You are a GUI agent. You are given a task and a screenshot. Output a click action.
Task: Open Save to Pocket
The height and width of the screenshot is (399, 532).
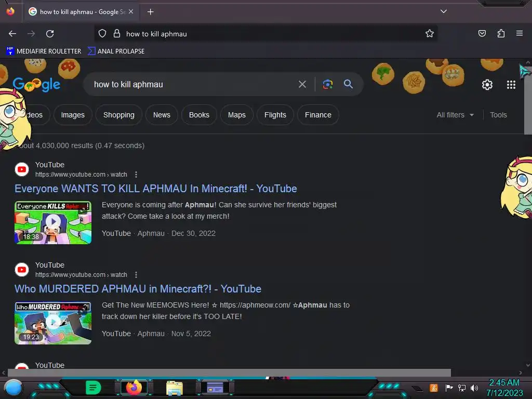point(482,33)
